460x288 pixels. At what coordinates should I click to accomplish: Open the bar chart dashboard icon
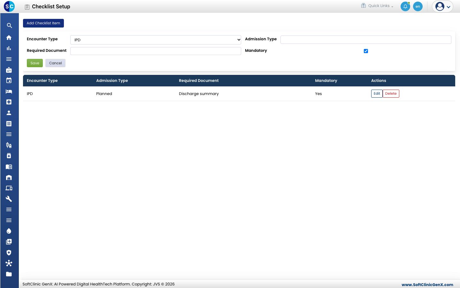point(9,48)
